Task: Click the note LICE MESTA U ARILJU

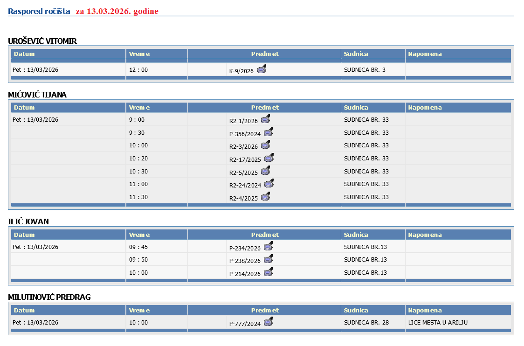Action: point(437,323)
